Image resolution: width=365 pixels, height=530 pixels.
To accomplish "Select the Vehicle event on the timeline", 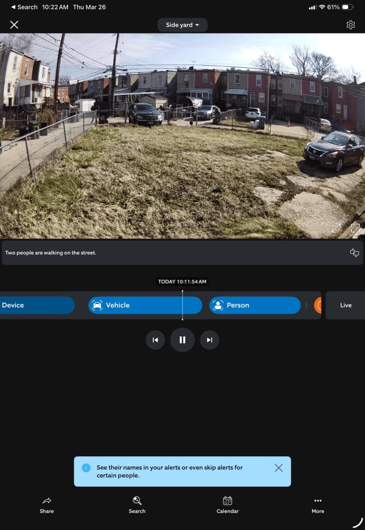I will pyautogui.click(x=145, y=305).
